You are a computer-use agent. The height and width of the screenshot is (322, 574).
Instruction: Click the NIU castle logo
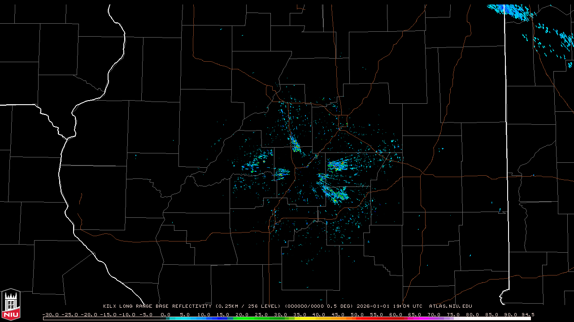point(11,304)
